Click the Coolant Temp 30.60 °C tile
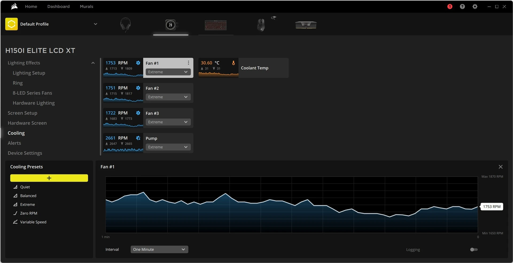 coord(218,68)
